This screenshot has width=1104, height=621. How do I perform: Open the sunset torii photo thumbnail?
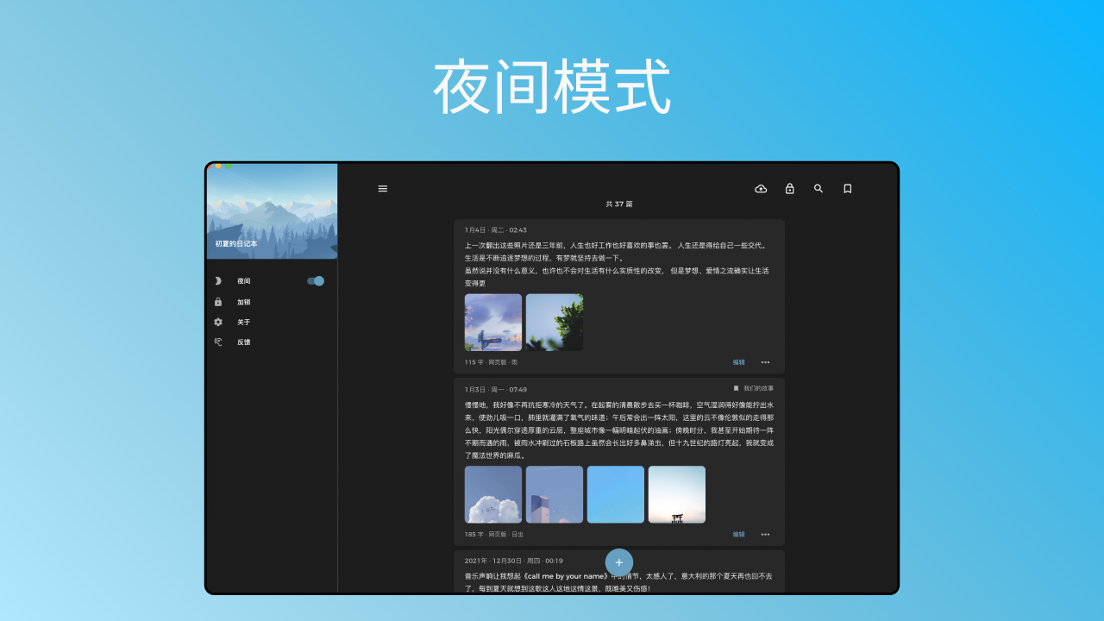[x=677, y=494]
